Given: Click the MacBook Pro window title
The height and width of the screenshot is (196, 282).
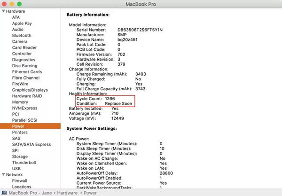Looking at the screenshot, I should point(141,4).
